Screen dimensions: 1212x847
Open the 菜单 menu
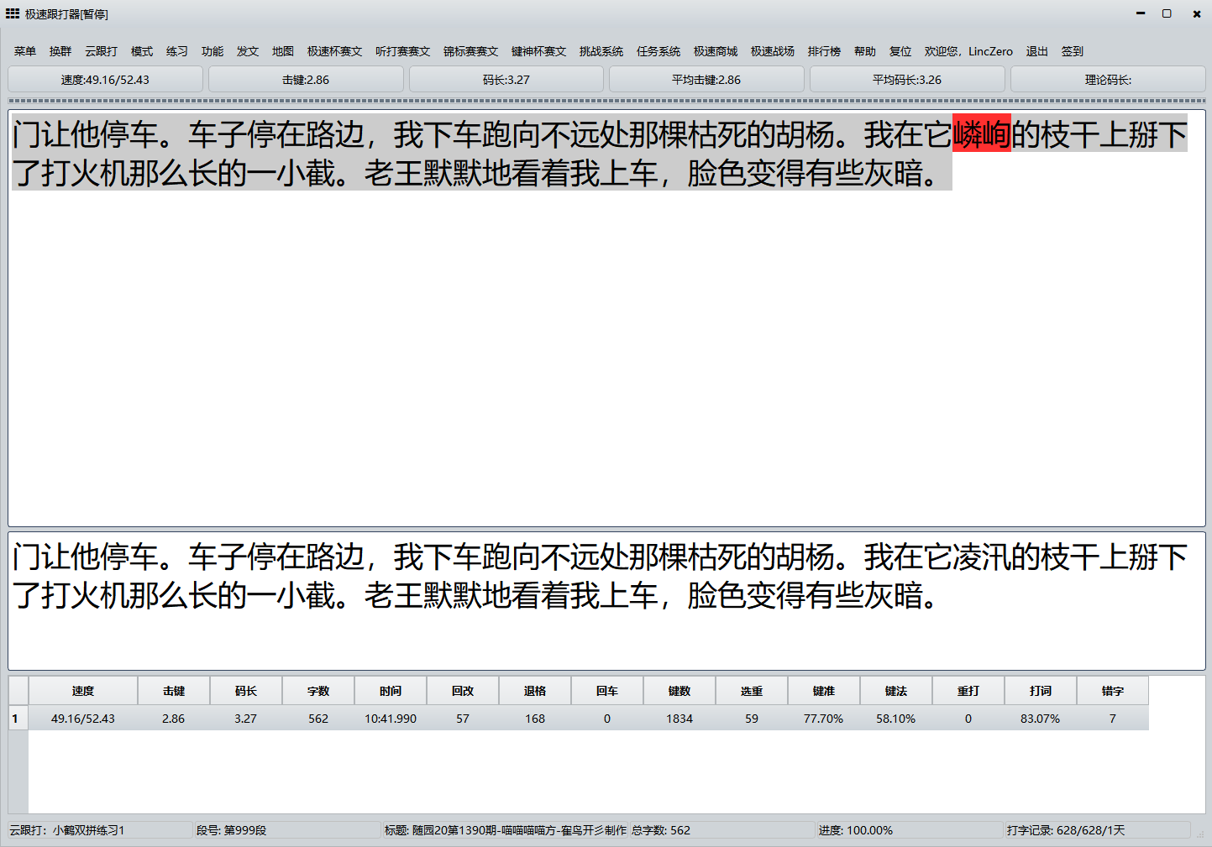(25, 51)
